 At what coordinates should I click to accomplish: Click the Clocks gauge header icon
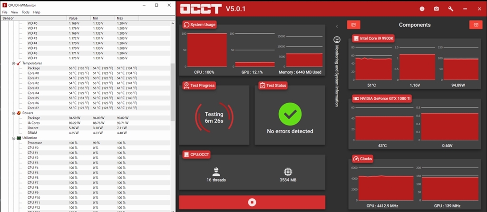(356, 159)
